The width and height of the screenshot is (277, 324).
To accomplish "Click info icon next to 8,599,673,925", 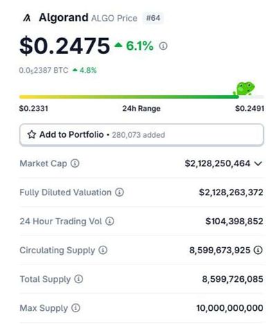I will pyautogui.click(x=258, y=250).
